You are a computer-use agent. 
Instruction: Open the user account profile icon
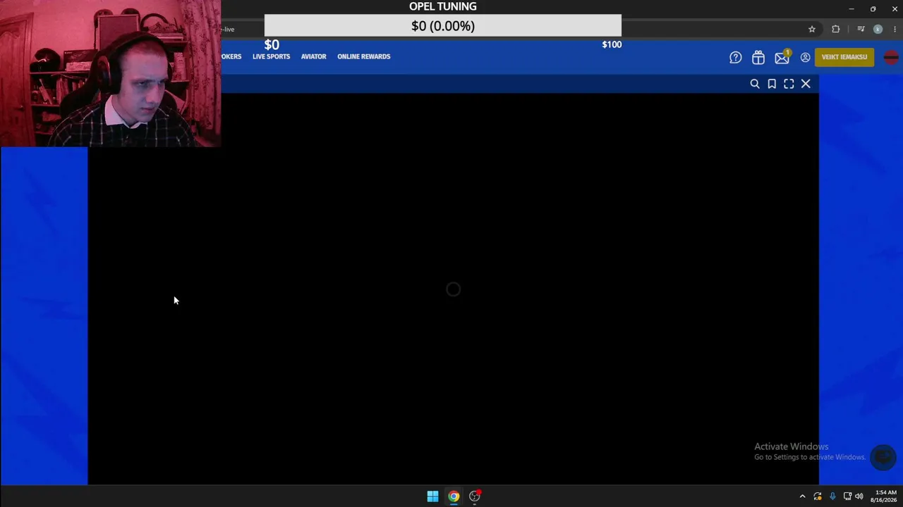pyautogui.click(x=805, y=58)
